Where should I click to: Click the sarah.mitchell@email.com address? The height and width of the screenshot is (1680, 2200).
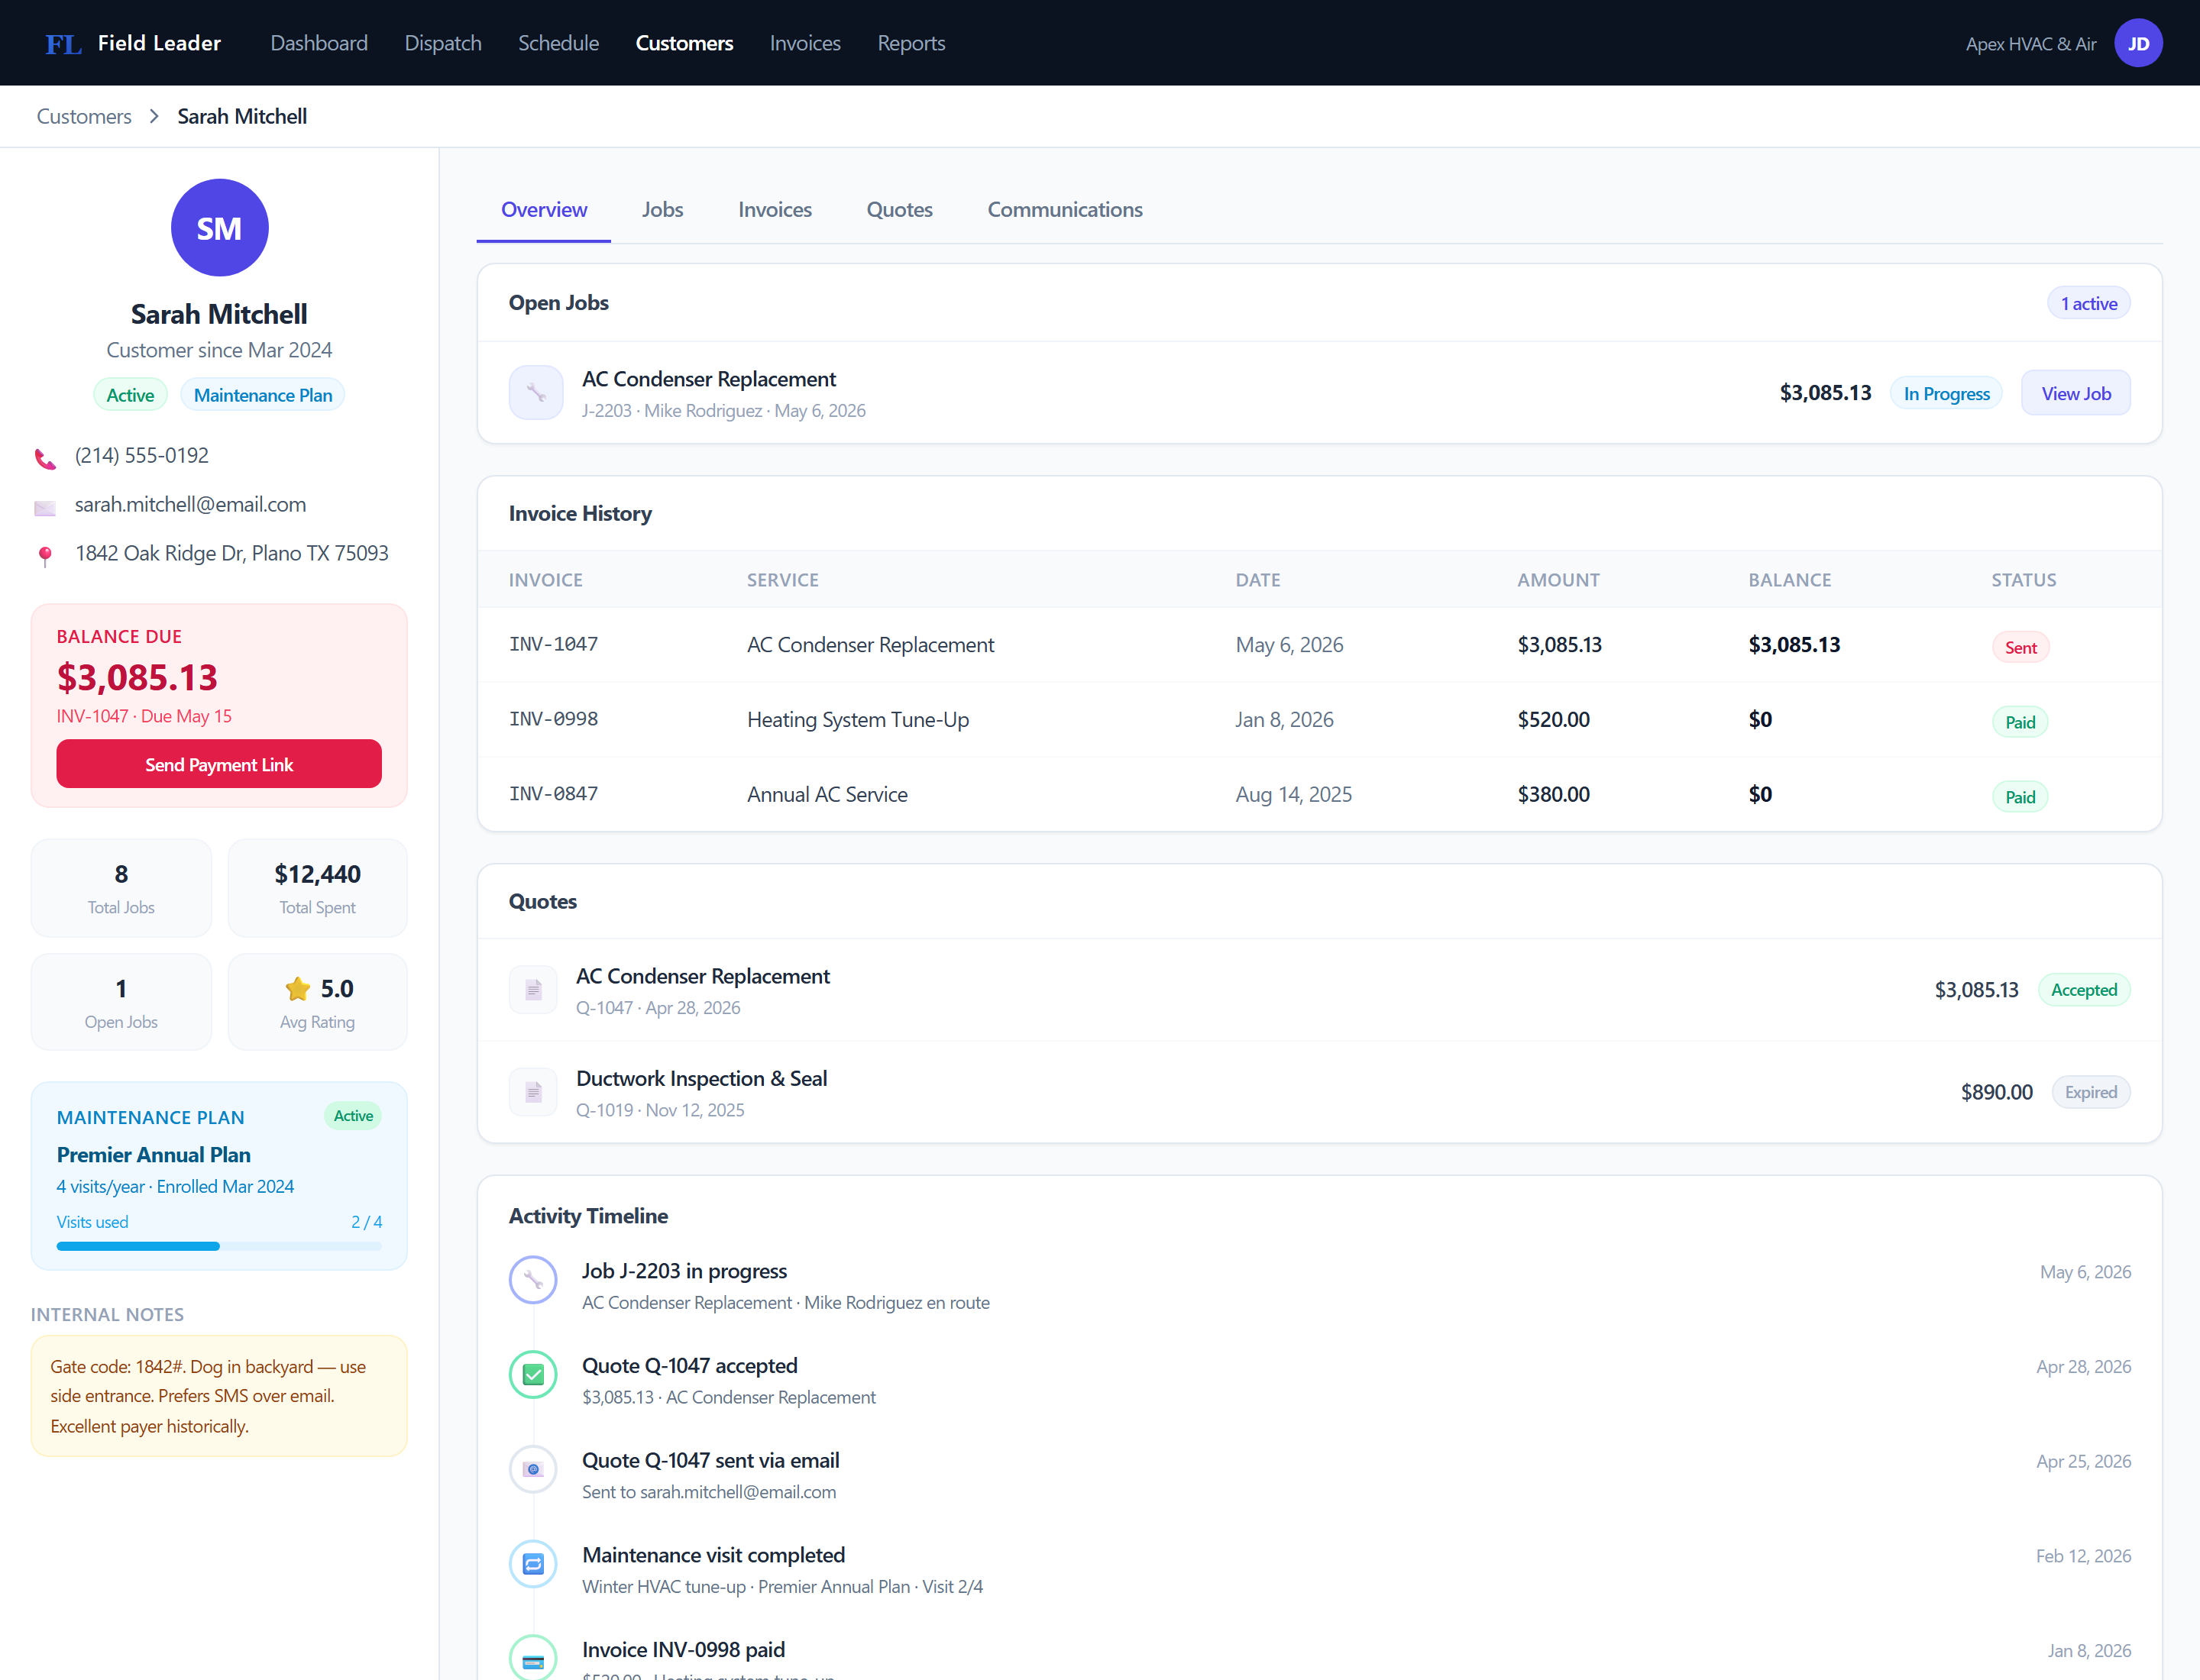(190, 505)
